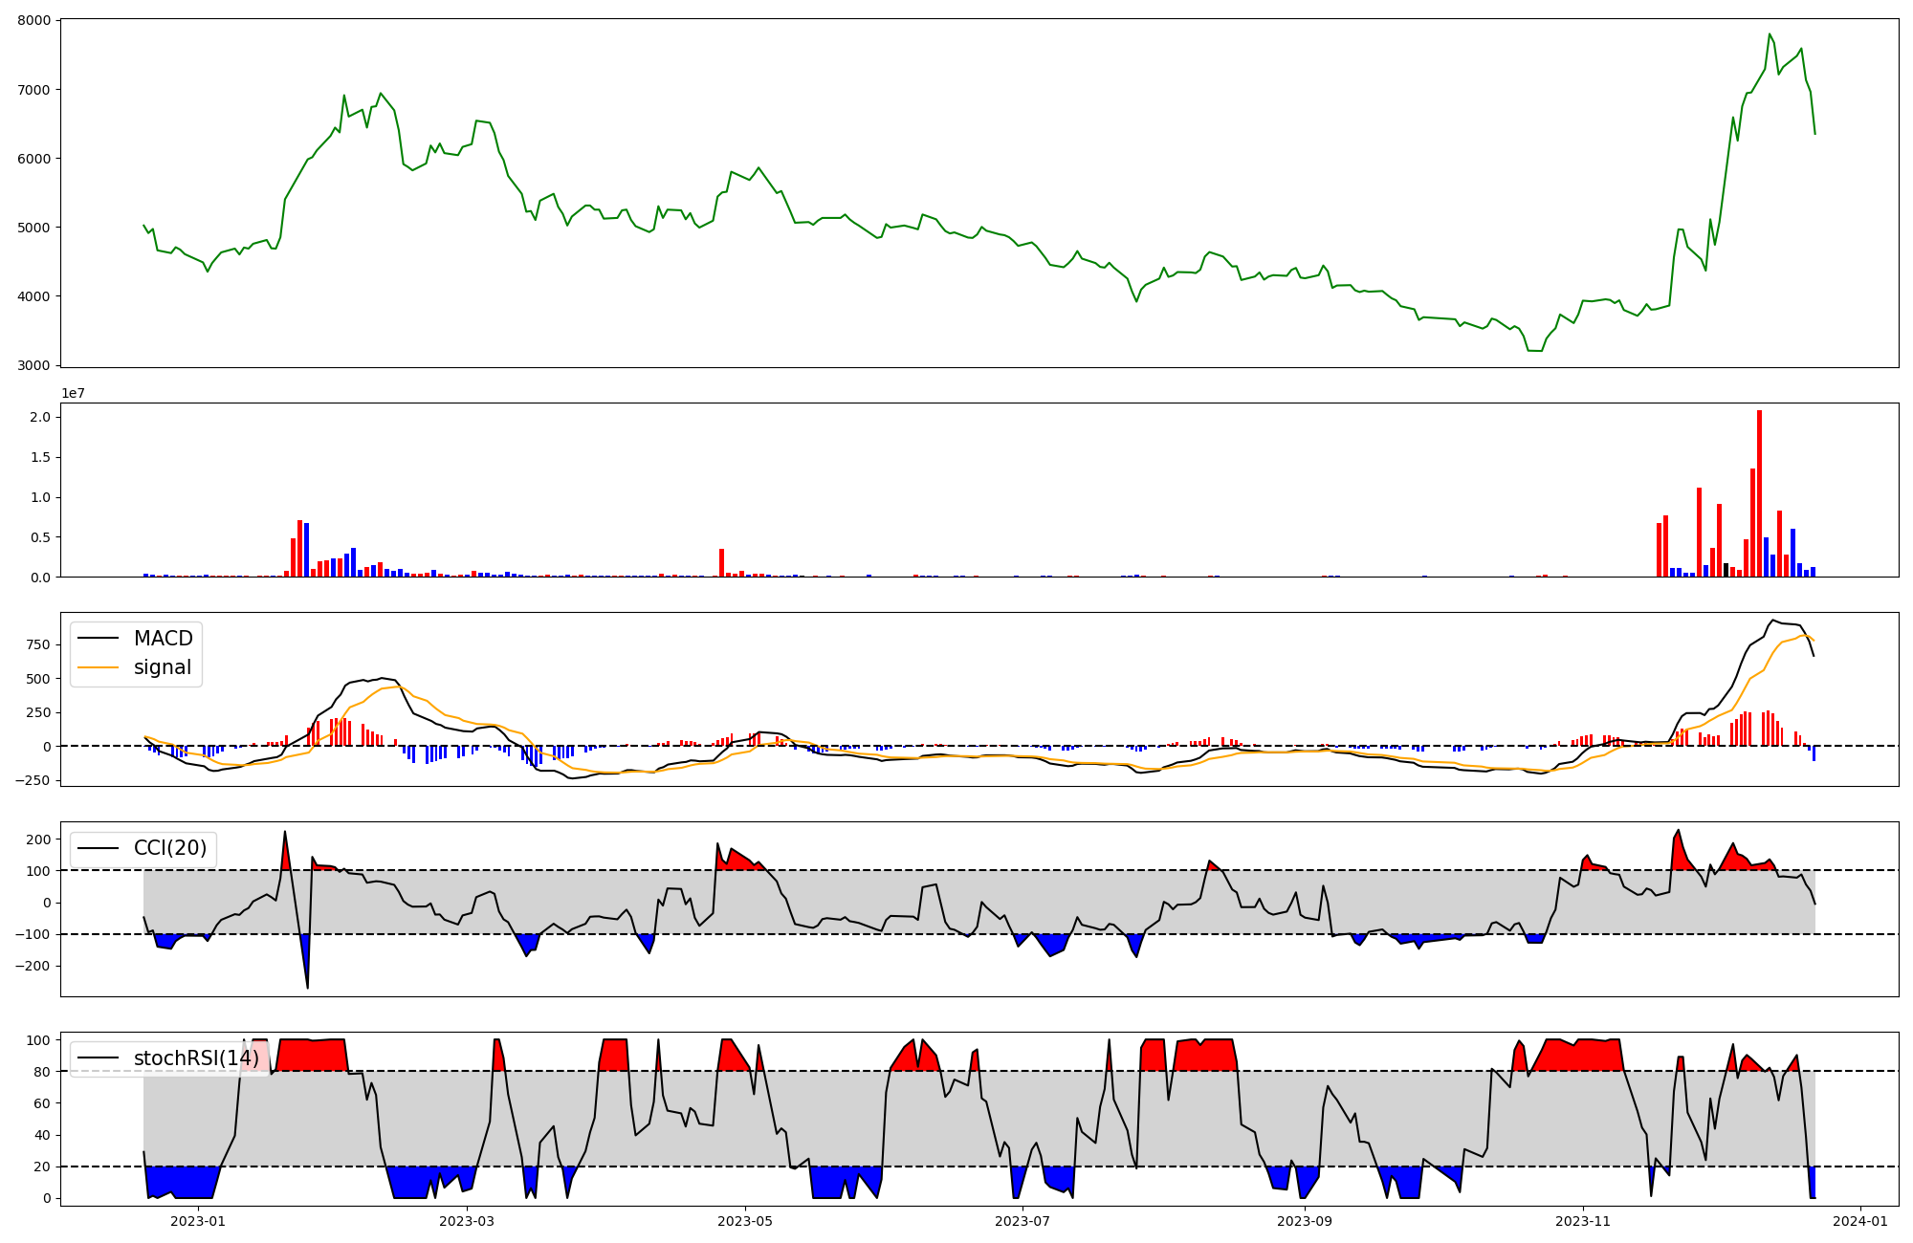Click the 750 tick on MACD axis
The height and width of the screenshot is (1243, 1913).
pyautogui.click(x=40, y=644)
